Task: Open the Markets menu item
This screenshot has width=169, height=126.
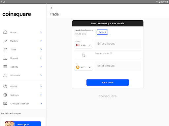Action: (23, 41)
